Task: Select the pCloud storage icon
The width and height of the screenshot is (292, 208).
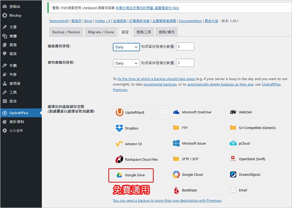Action: point(233,143)
